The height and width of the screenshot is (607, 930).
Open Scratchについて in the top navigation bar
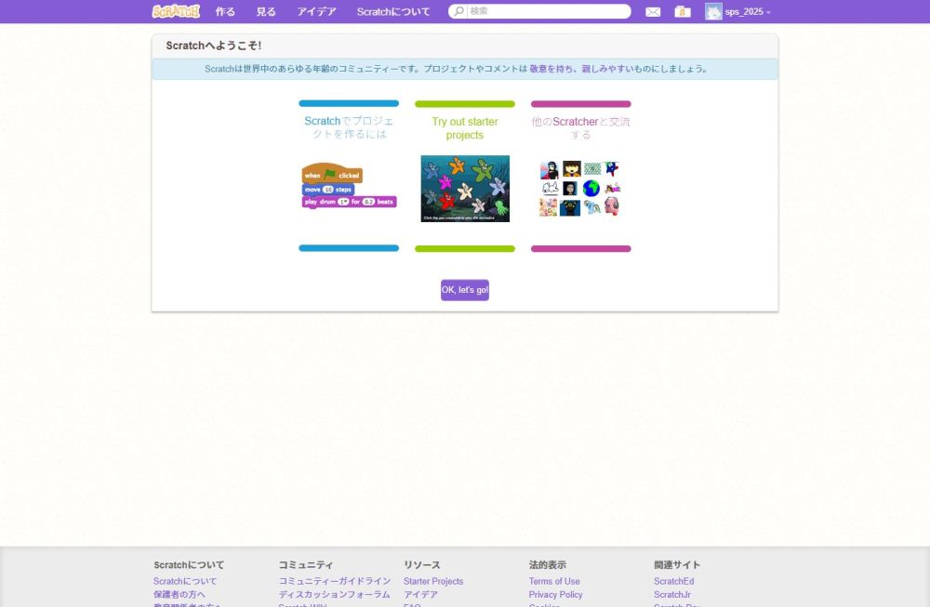(393, 12)
